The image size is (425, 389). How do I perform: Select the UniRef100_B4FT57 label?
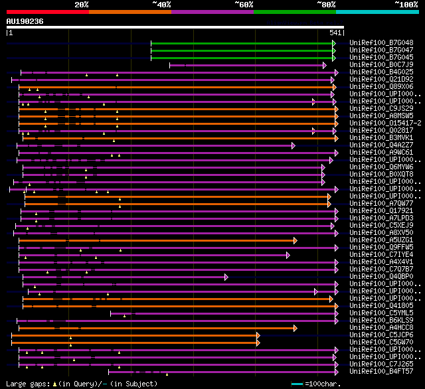(x=381, y=371)
